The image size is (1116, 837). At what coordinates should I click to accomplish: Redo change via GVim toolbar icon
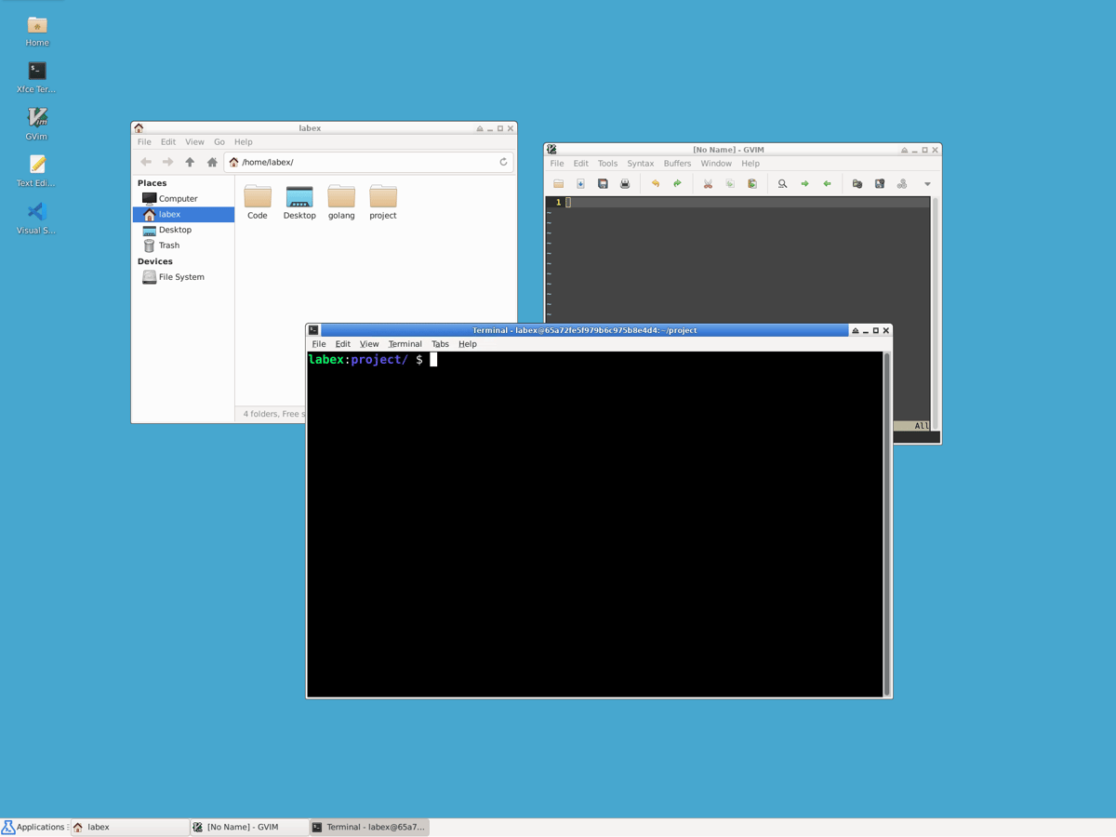point(677,183)
